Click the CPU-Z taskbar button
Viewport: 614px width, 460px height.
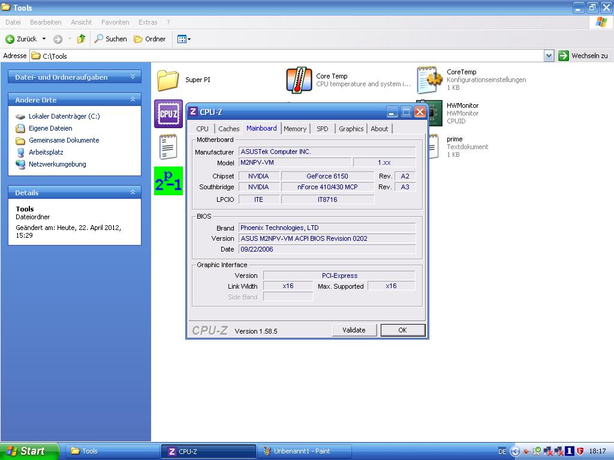coord(208,452)
